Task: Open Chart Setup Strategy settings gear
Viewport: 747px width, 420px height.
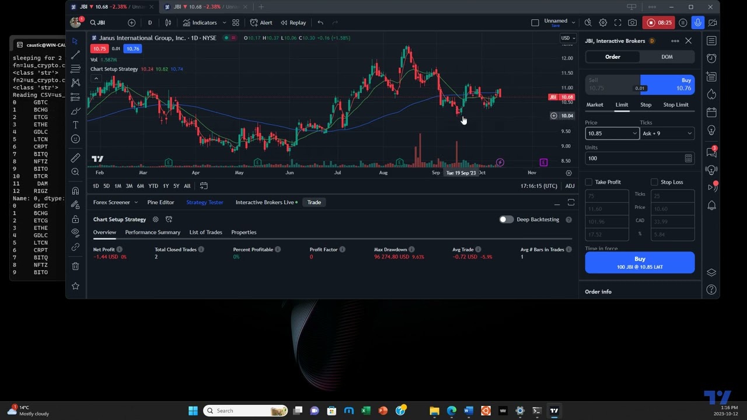Action: [x=155, y=219]
